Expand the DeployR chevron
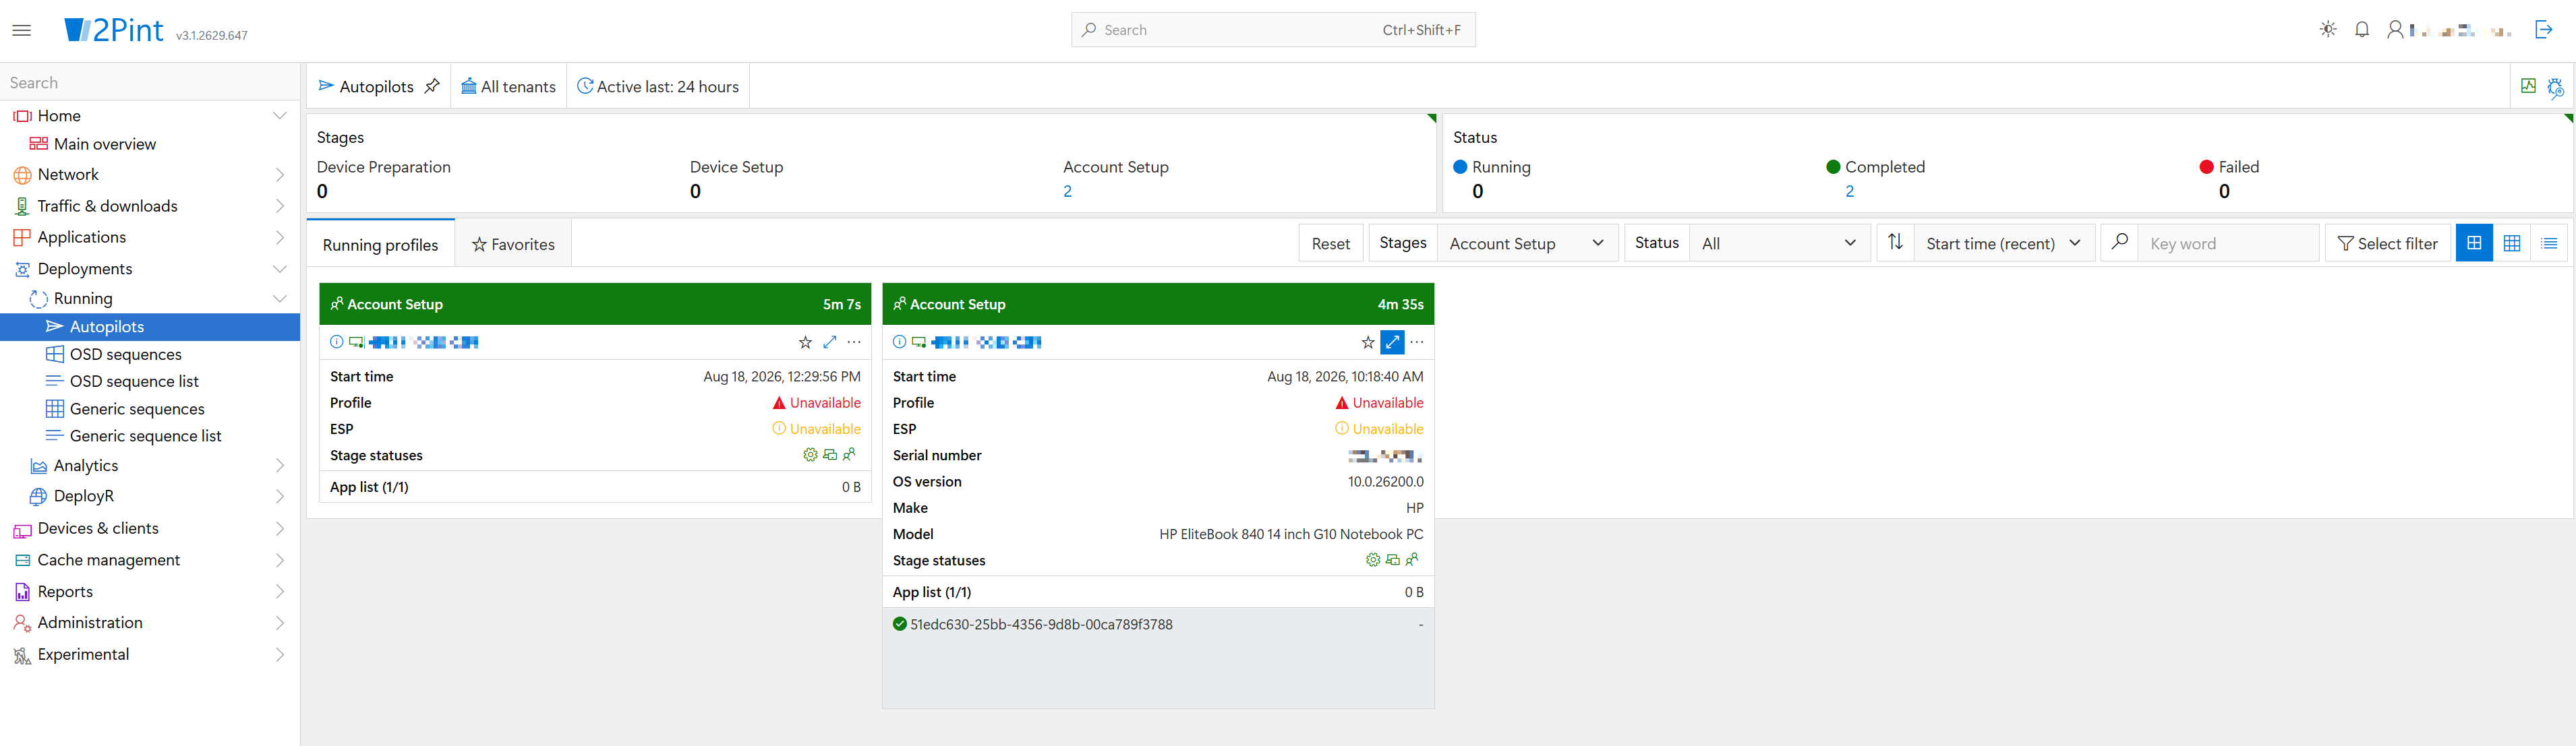This screenshot has height=746, width=2576. tap(280, 497)
